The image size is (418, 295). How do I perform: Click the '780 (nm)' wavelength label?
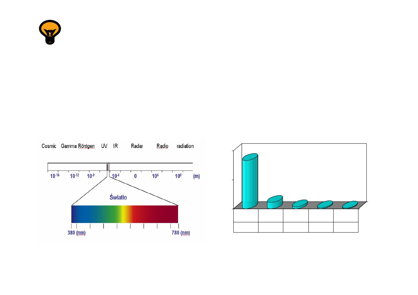pos(181,233)
